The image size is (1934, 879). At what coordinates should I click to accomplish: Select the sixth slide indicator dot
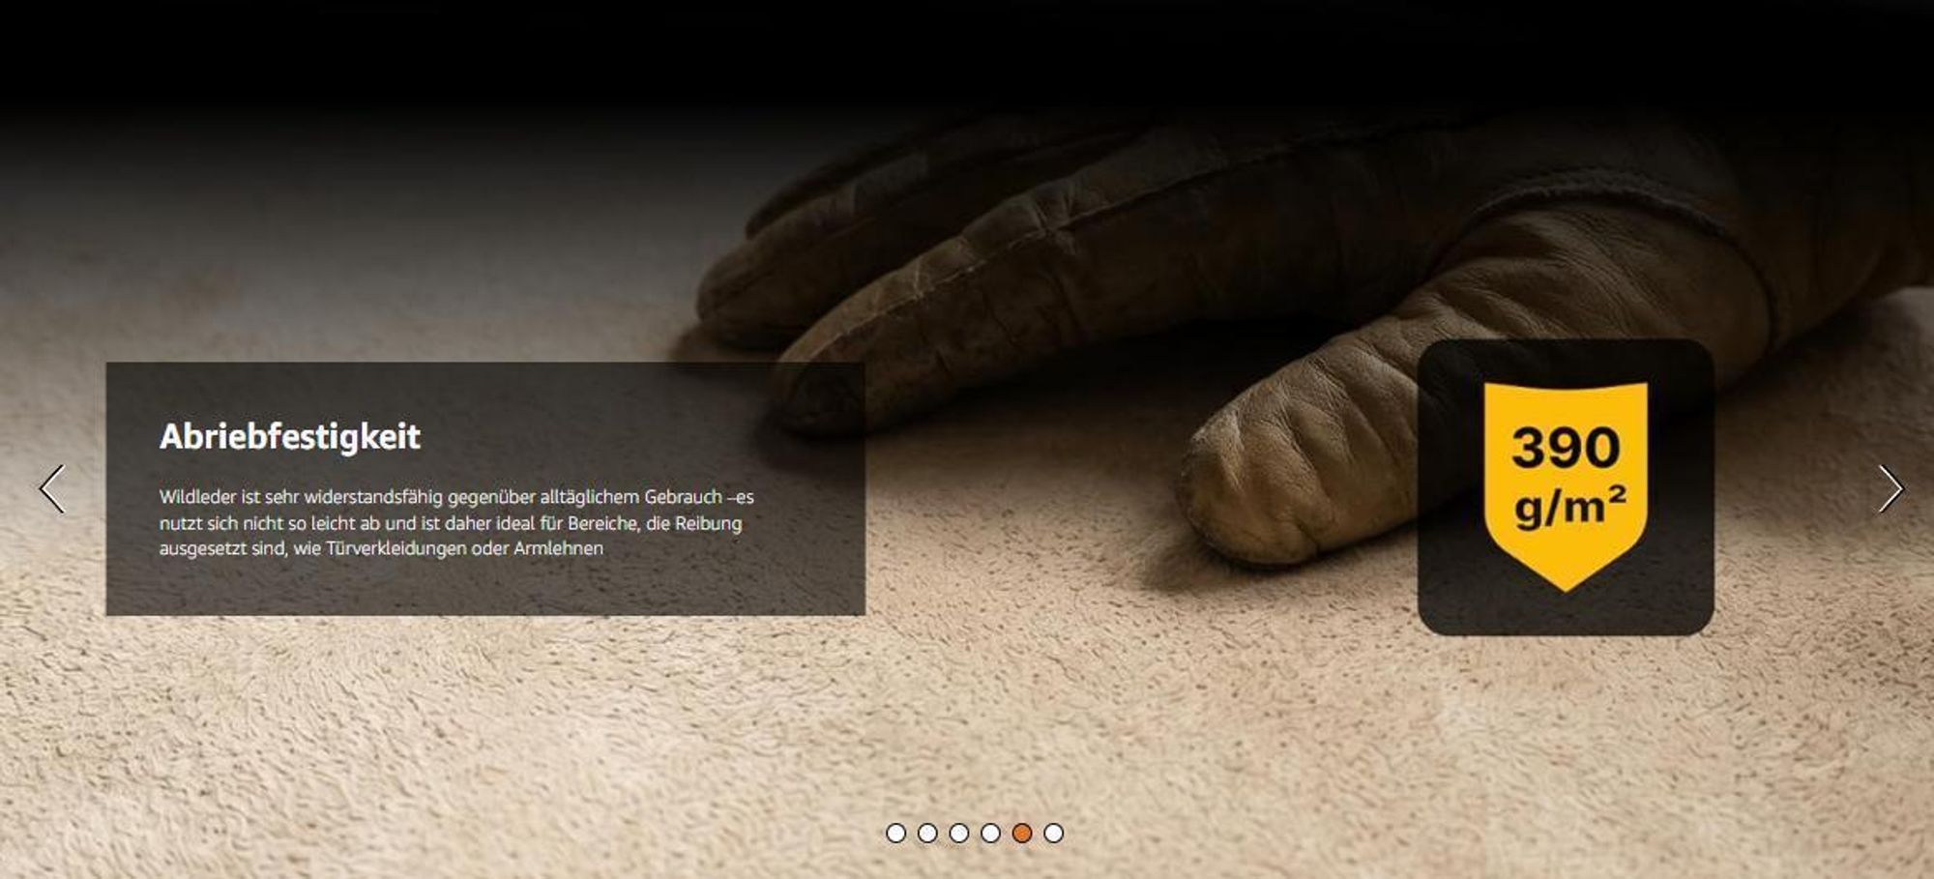click(x=1054, y=833)
